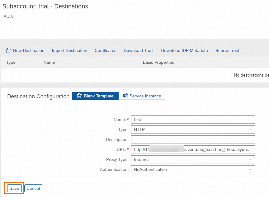Open the Type dropdown showing HTTP
The image size is (269, 197).
pos(250,129)
